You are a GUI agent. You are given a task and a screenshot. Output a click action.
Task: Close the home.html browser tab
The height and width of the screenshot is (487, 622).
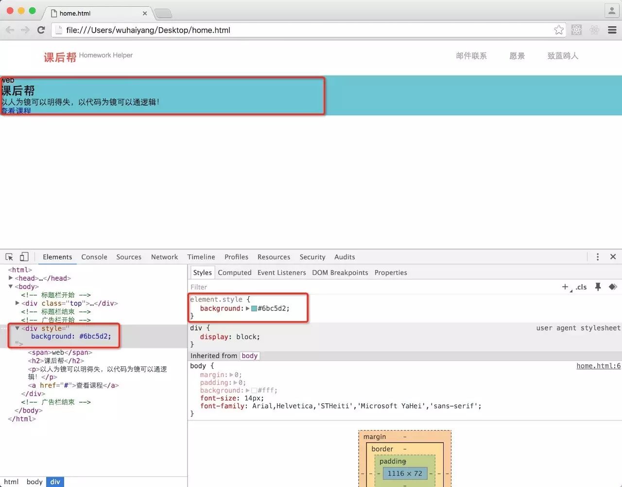point(145,13)
